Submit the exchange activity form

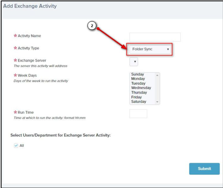pyautogui.click(x=204, y=169)
